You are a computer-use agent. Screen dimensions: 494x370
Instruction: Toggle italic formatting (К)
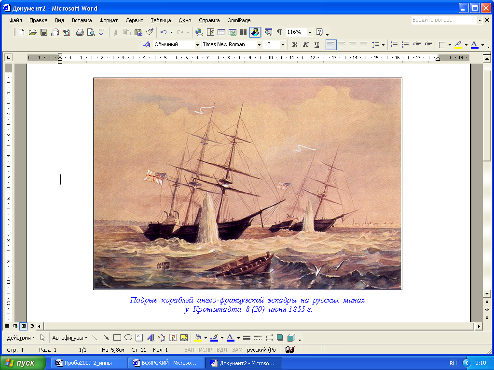point(305,45)
